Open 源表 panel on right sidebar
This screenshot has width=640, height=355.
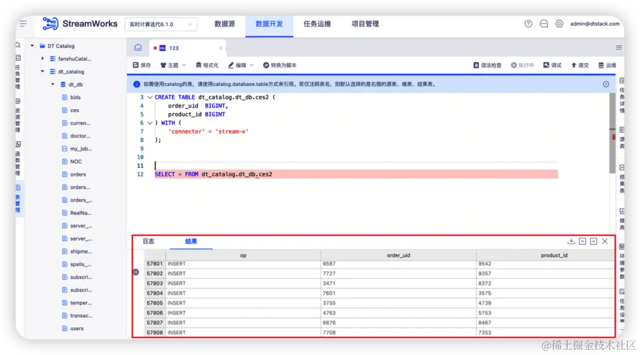[x=622, y=137]
